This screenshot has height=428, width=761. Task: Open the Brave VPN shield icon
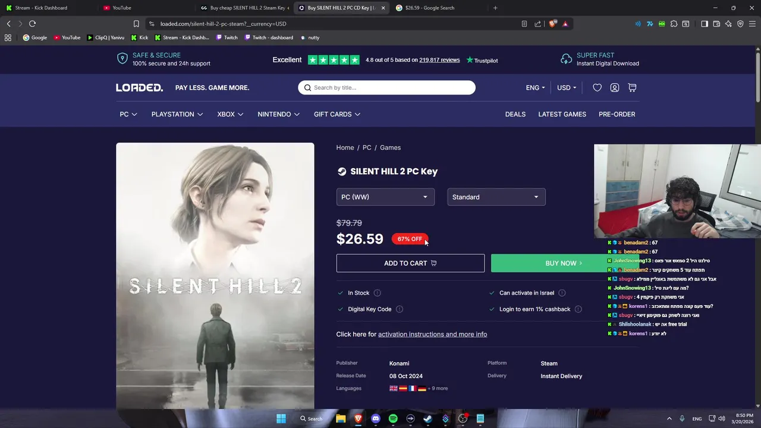[x=740, y=24]
